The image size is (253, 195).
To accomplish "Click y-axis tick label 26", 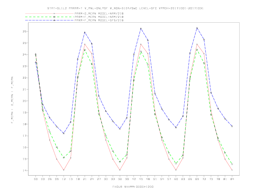I will (x=24, y=31).
